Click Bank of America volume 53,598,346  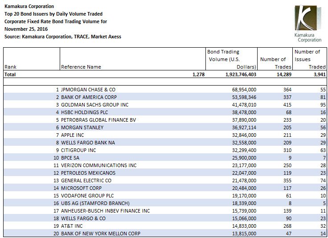(244, 97)
